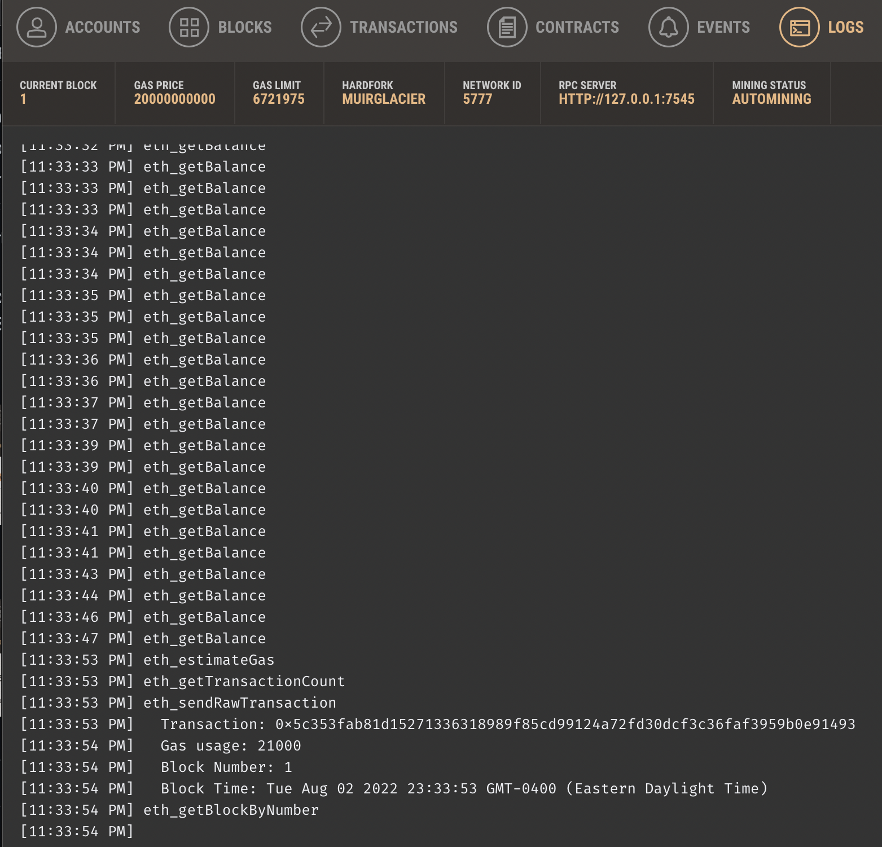Open the Blocks grid icon
Viewport: 882px width, 847px height.
point(189,27)
